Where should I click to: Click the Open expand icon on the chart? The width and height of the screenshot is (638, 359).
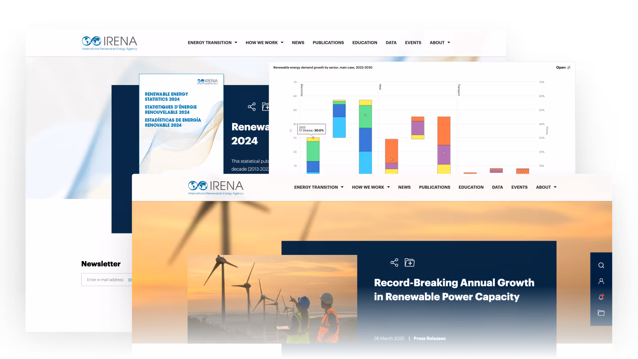coord(569,68)
